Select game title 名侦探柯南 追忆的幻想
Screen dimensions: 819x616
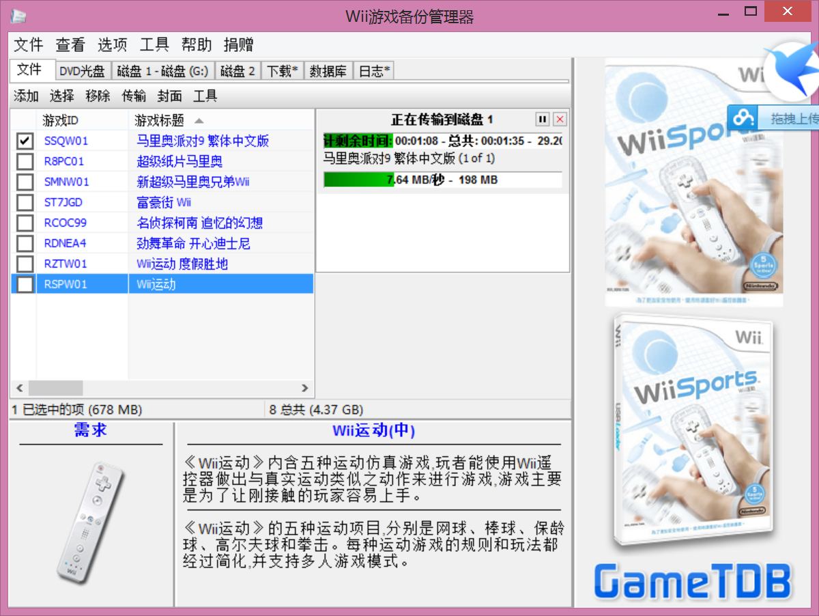point(199,223)
